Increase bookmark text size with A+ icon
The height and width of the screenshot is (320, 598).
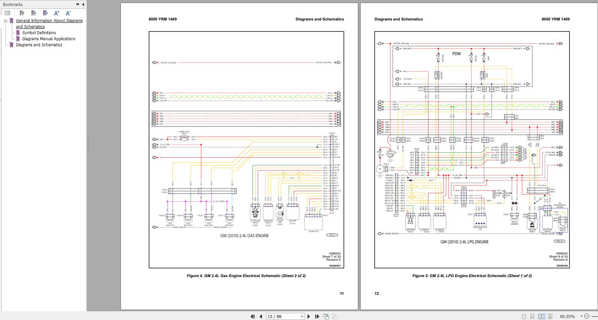tap(57, 13)
